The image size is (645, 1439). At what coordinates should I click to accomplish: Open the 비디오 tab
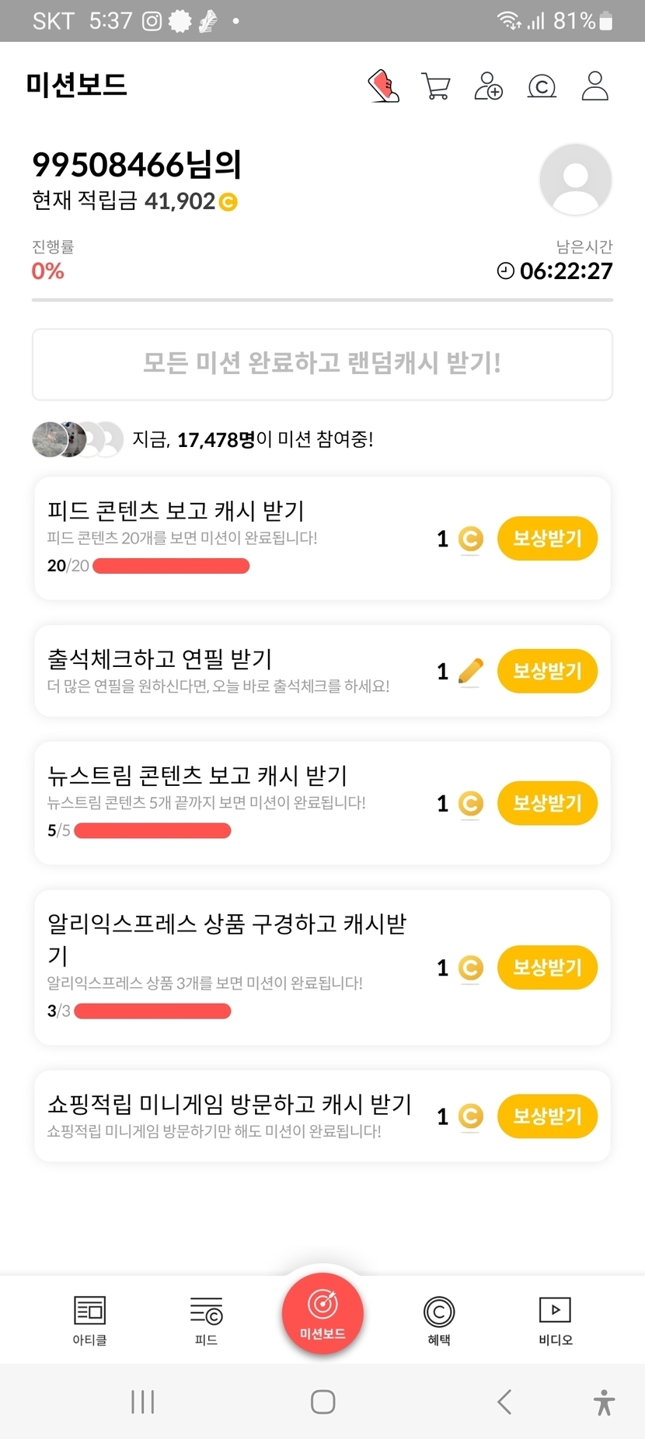(555, 1320)
